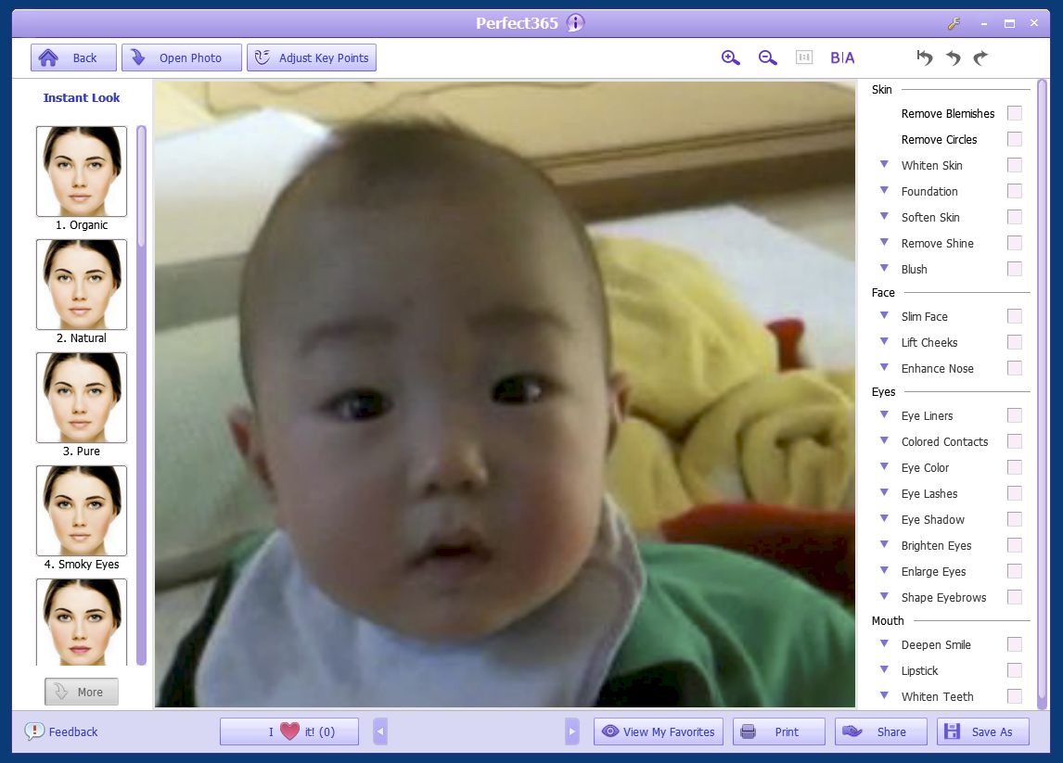Toggle the B|A before/after comparison icon
1063x763 pixels.
point(842,57)
